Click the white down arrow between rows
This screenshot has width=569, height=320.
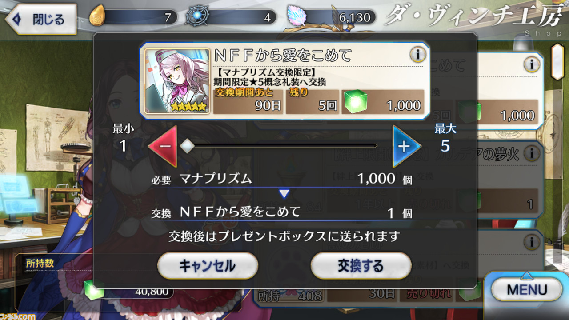click(x=284, y=194)
